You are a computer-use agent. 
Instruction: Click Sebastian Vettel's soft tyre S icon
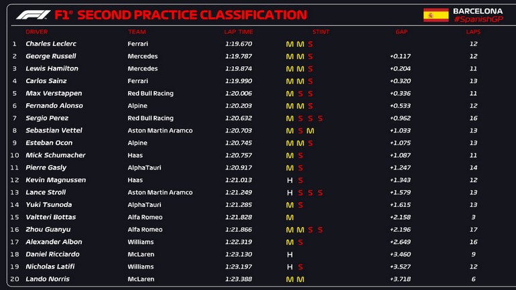300,131
